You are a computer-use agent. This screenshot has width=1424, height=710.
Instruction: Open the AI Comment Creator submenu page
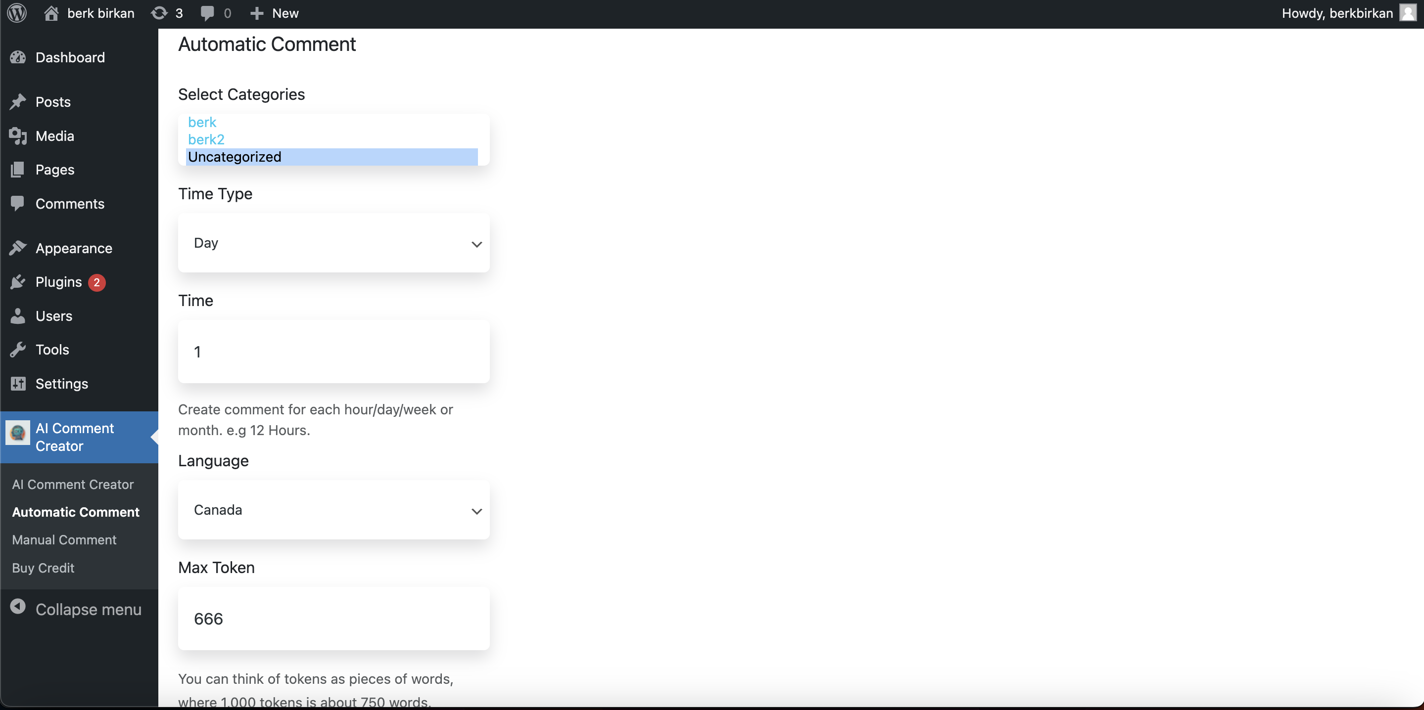72,484
